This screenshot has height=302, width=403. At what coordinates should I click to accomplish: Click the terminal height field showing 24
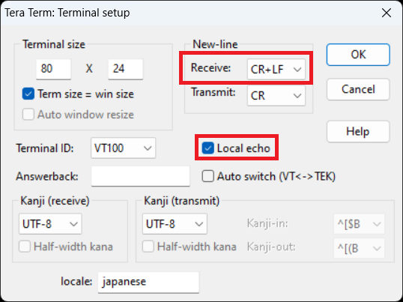(x=125, y=69)
